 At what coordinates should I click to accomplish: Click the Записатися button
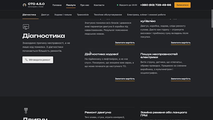[182, 5]
